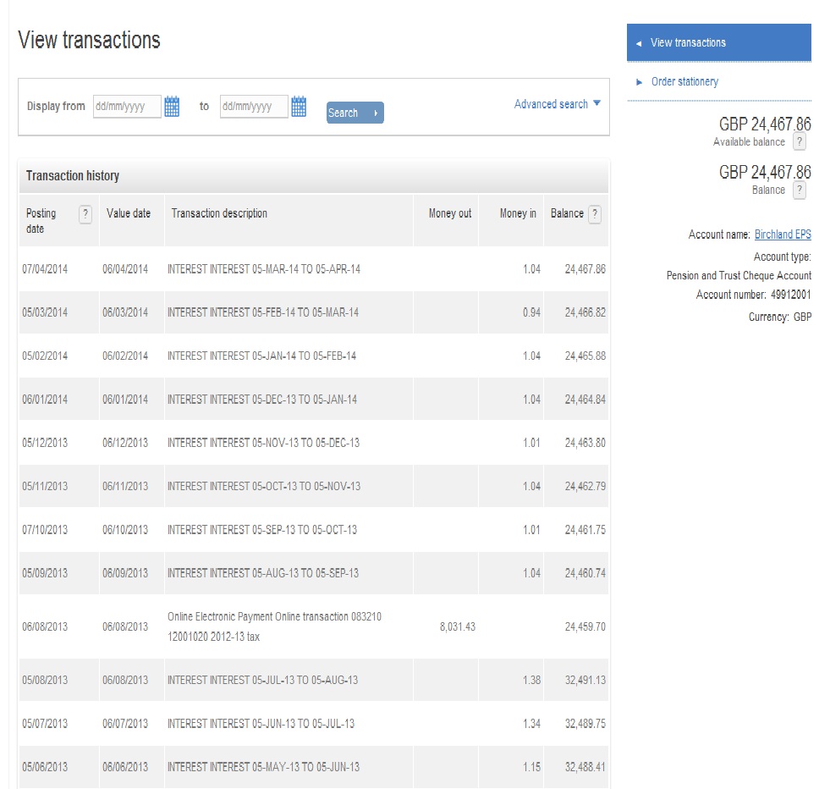
Task: Select 'INTEREST INTEREST 05-JUN-13 TO 05-JUL-13' row
Action: tap(313, 724)
